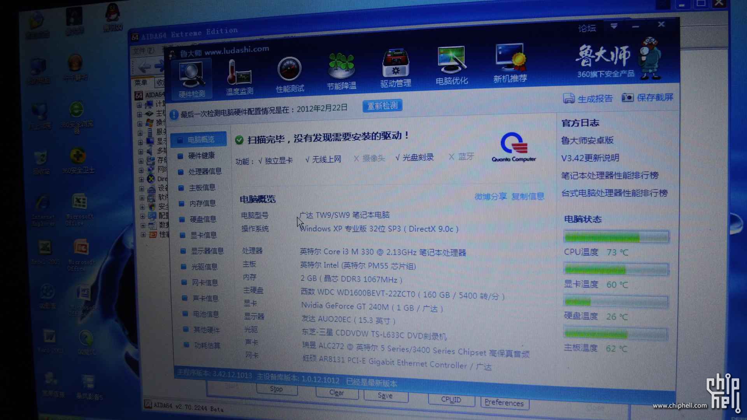Screen dimensions: 747x420
Task: Click the green scan-complete check icon
Action: click(239, 140)
